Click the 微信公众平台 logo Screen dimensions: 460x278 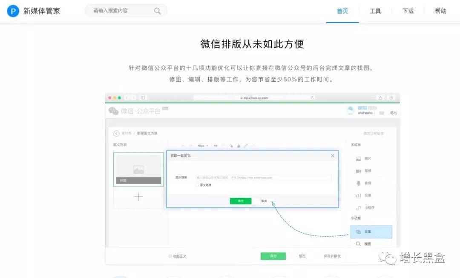[x=135, y=111]
